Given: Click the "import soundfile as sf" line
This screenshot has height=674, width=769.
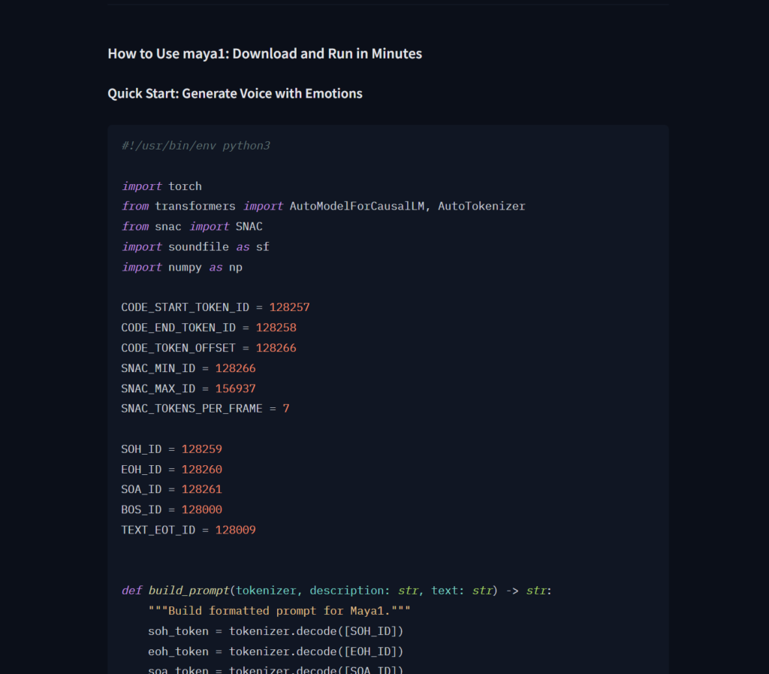Looking at the screenshot, I should coord(195,246).
